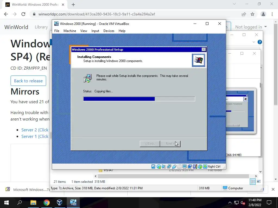The height and width of the screenshot is (208, 278).
Task: Go back with Chrome's back arrow
Action: 6,14
